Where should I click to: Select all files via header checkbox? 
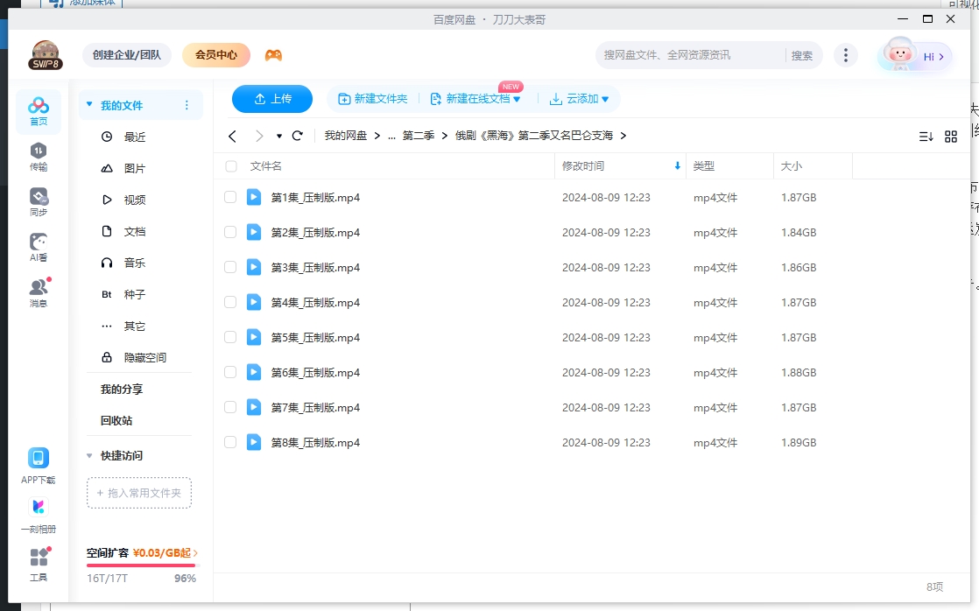[229, 166]
